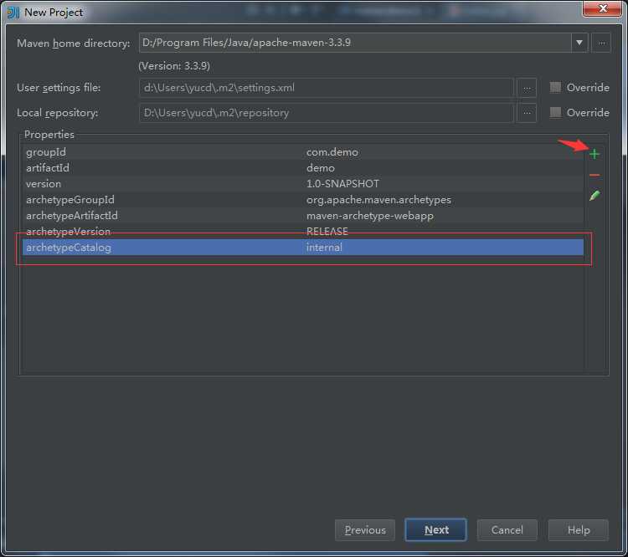
Task: Click the maven-archetype-webapp value
Action: (369, 216)
